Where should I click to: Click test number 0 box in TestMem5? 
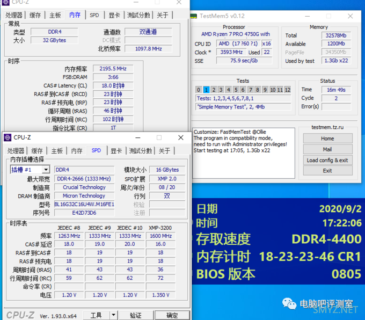coord(199,90)
